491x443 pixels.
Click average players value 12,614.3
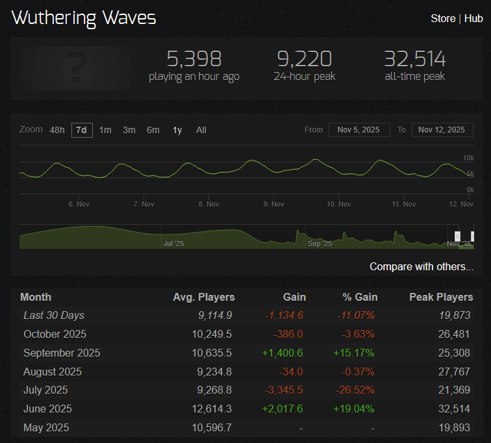(212, 409)
